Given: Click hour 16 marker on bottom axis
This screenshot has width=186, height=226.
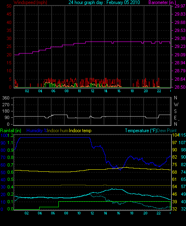Looking at the screenshot, I should point(118,213).
